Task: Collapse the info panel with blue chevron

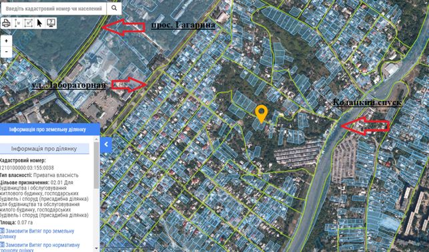Action: (106, 144)
